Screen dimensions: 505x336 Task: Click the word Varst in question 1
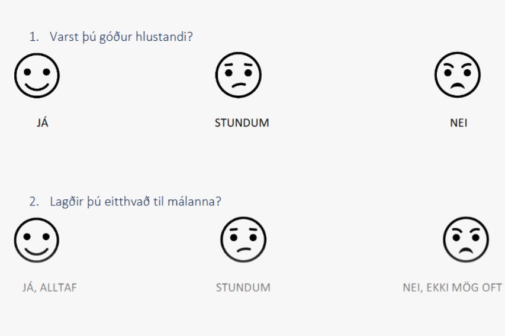coord(64,37)
